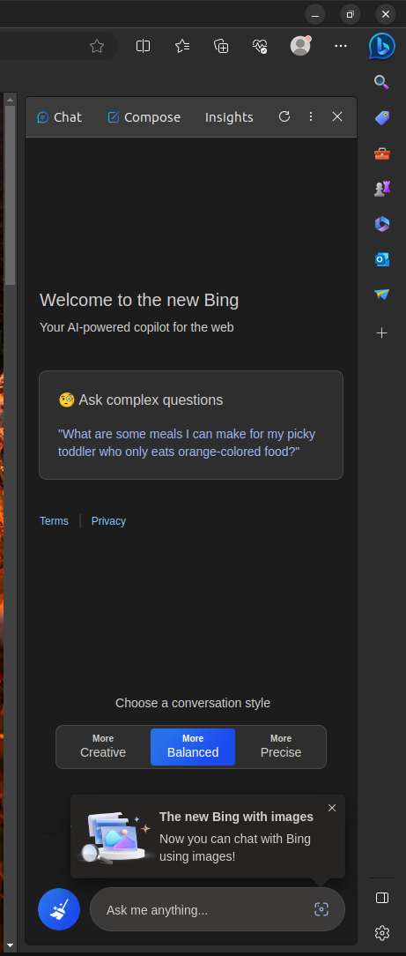The width and height of the screenshot is (406, 956).
Task: Select the More Creative conversation style
Action: [x=103, y=746]
